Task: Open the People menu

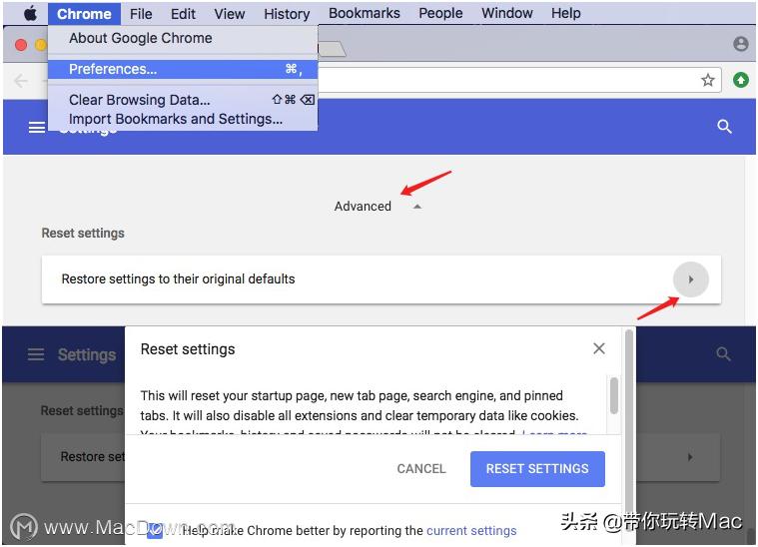Action: point(440,13)
